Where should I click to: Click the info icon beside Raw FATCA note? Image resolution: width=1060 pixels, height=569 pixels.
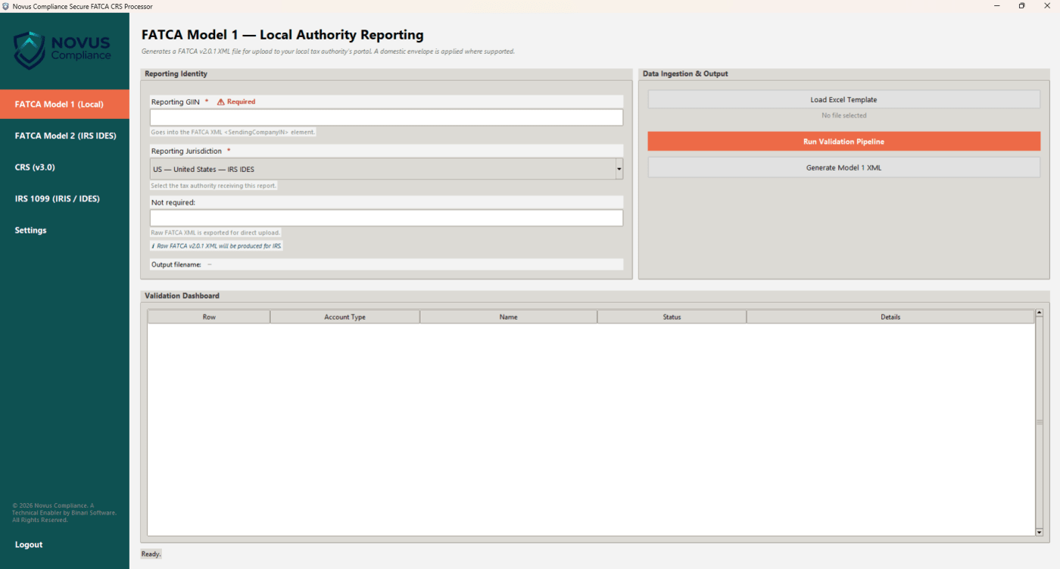153,246
